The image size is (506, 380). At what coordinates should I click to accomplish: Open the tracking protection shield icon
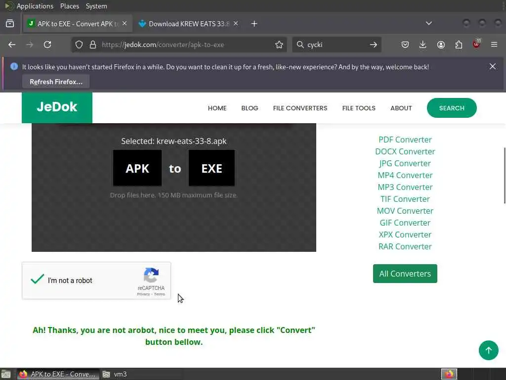[79, 45]
